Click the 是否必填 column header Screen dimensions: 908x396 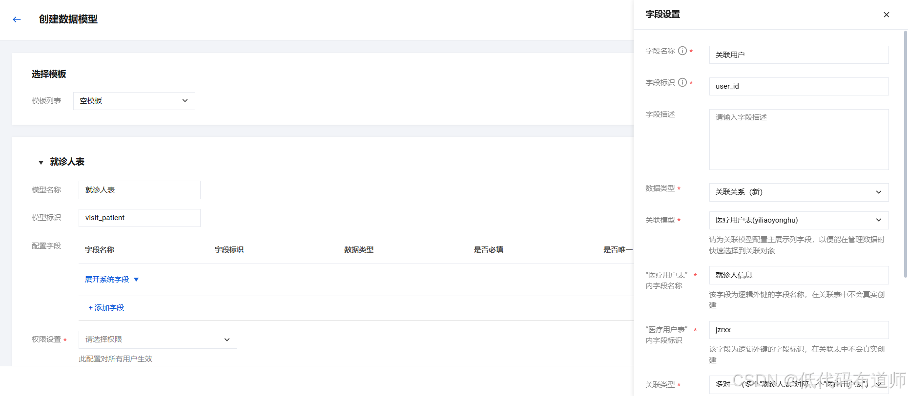click(488, 249)
